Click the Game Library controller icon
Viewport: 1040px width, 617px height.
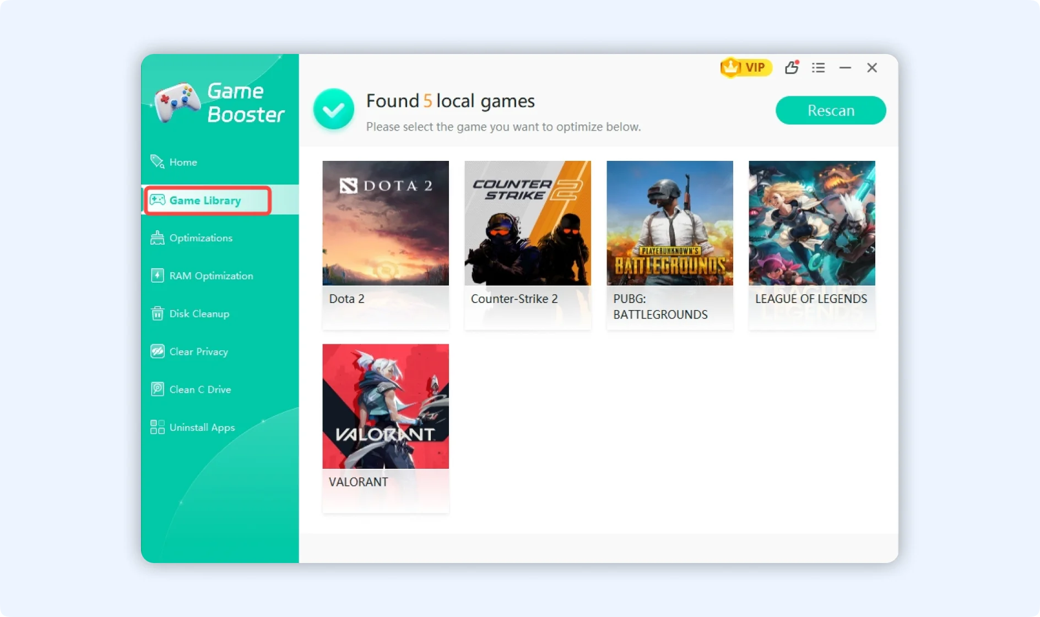coord(158,200)
